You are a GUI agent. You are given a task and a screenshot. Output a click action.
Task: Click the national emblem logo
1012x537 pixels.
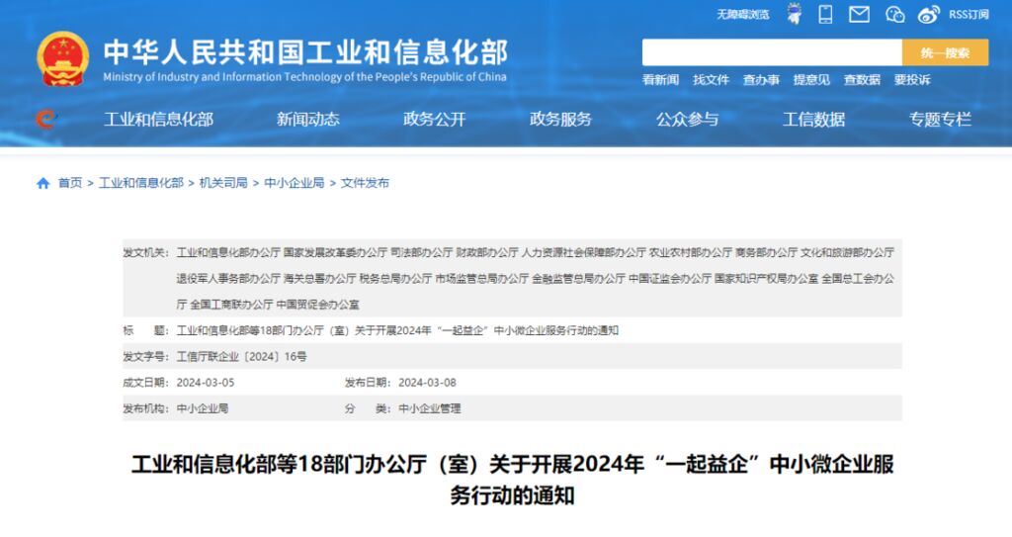[x=62, y=58]
